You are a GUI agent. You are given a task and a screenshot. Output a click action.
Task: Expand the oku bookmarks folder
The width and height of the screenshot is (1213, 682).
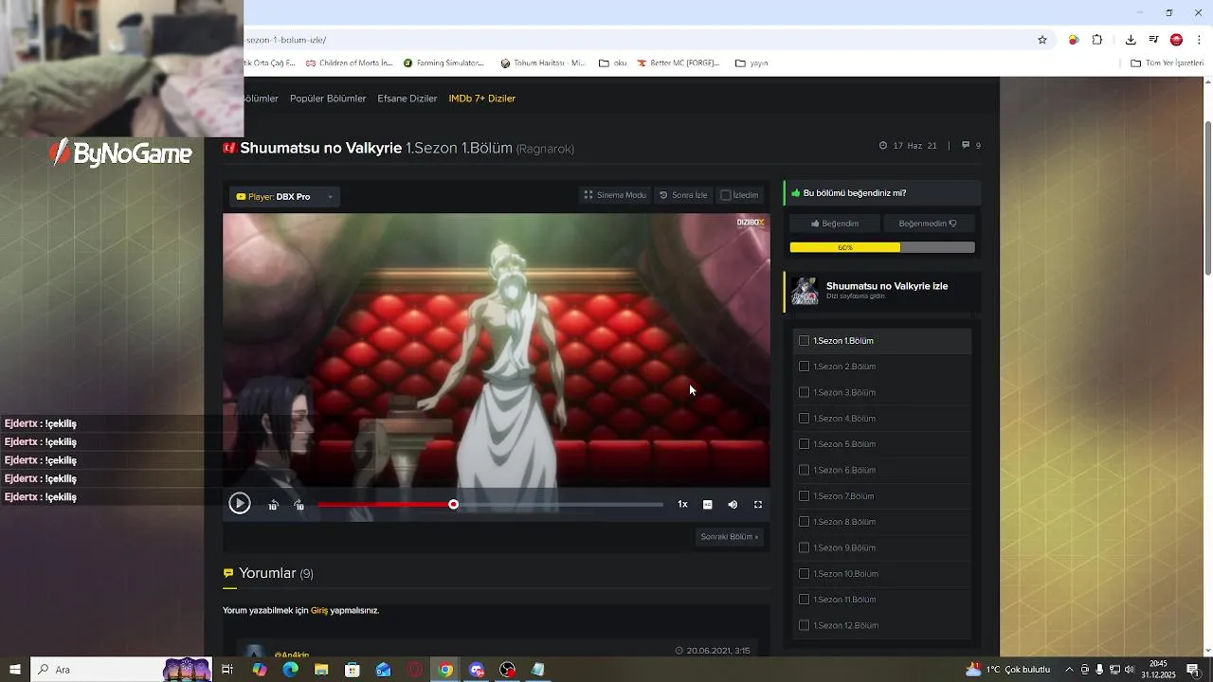(613, 63)
